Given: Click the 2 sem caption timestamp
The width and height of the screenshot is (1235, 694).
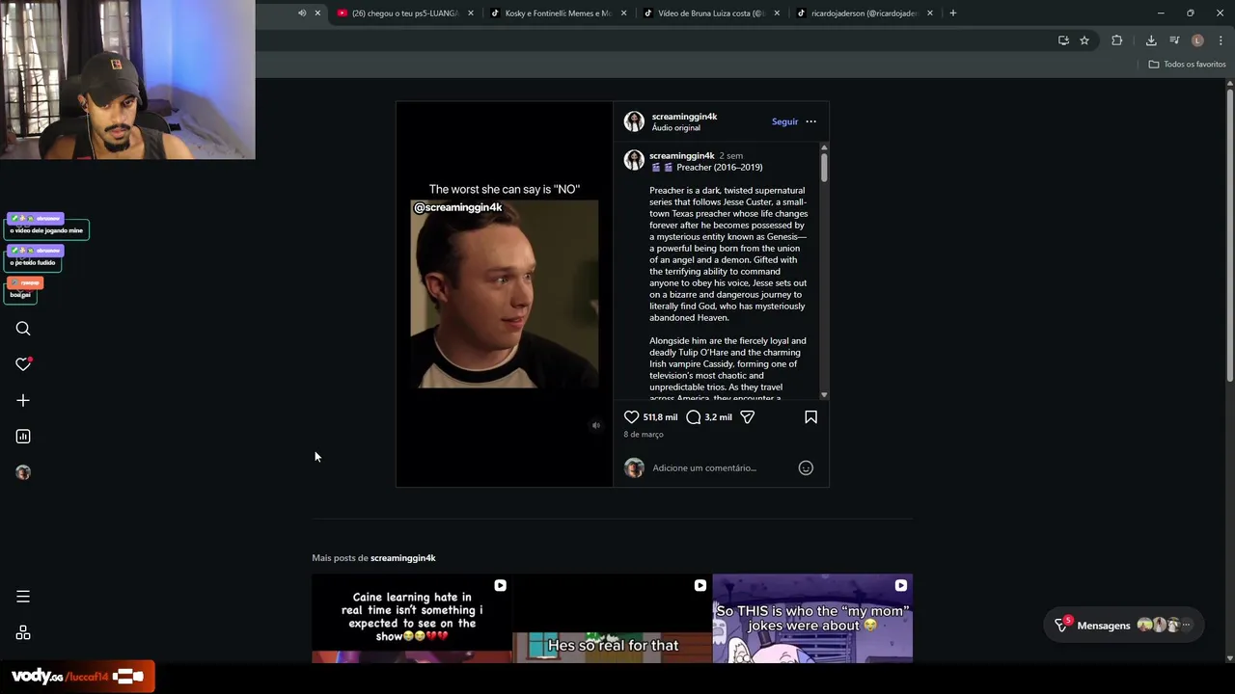Looking at the screenshot, I should (731, 156).
